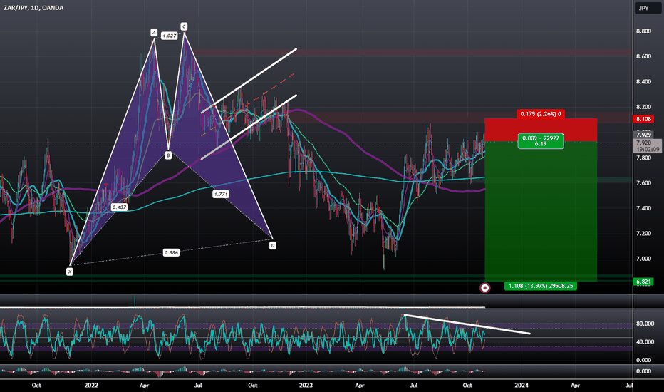
Task: Click the 6.821 green price tag
Action: coord(643,282)
